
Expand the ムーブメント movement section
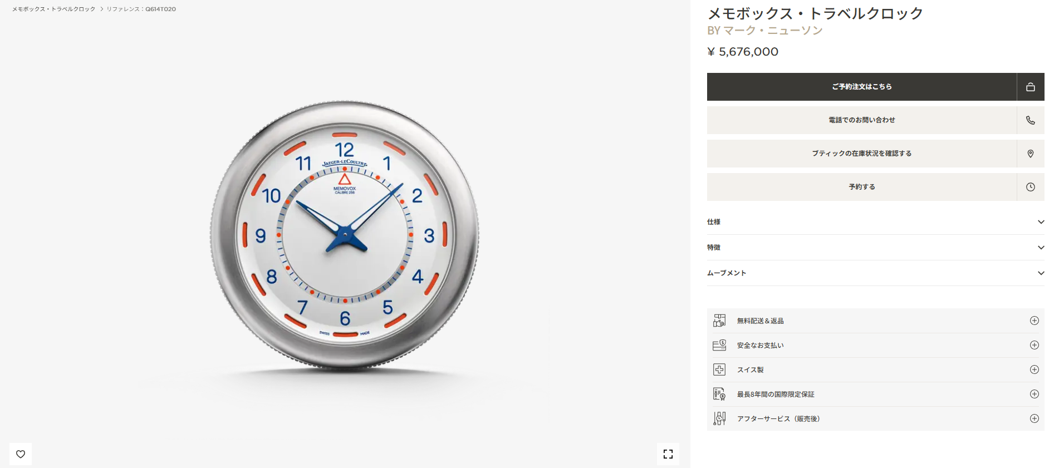point(876,273)
